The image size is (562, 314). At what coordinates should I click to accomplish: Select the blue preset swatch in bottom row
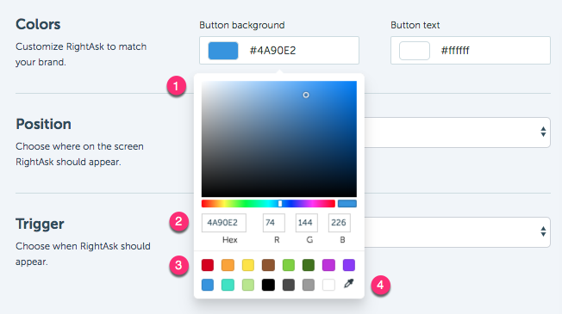[x=208, y=285]
